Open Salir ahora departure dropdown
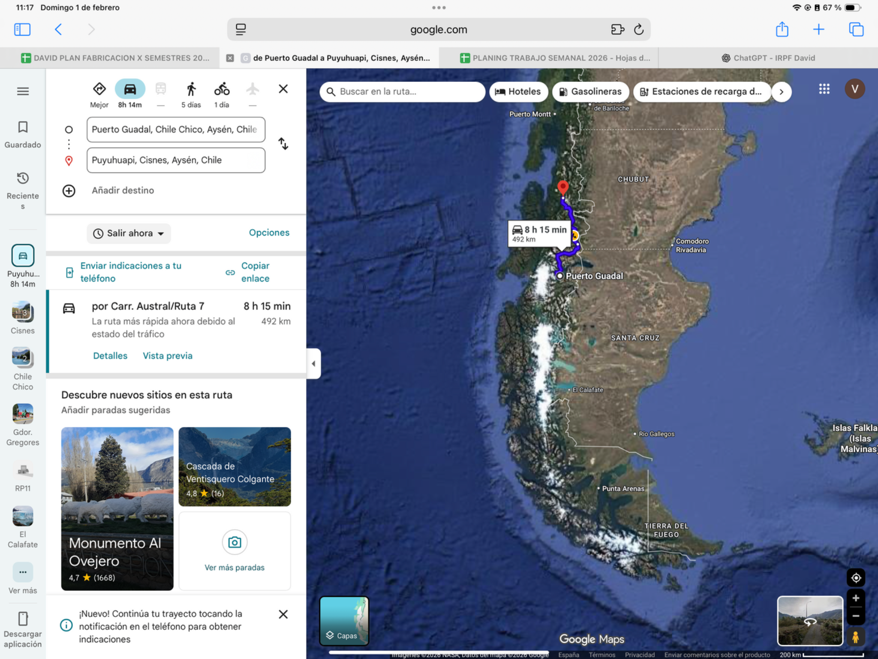Screen dimensions: 878x659 [129, 233]
